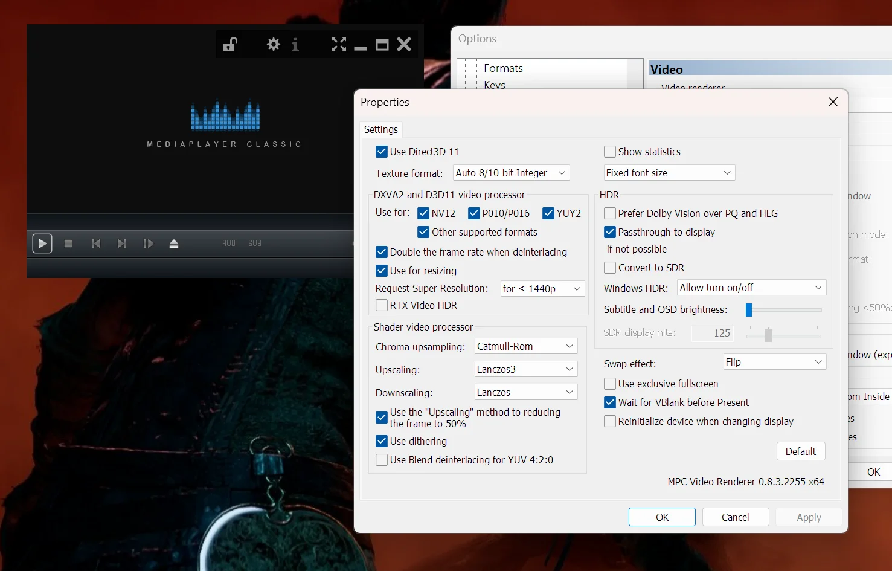This screenshot has width=892, height=571.
Task: Open the Fixed font size dropdown
Action: click(669, 173)
